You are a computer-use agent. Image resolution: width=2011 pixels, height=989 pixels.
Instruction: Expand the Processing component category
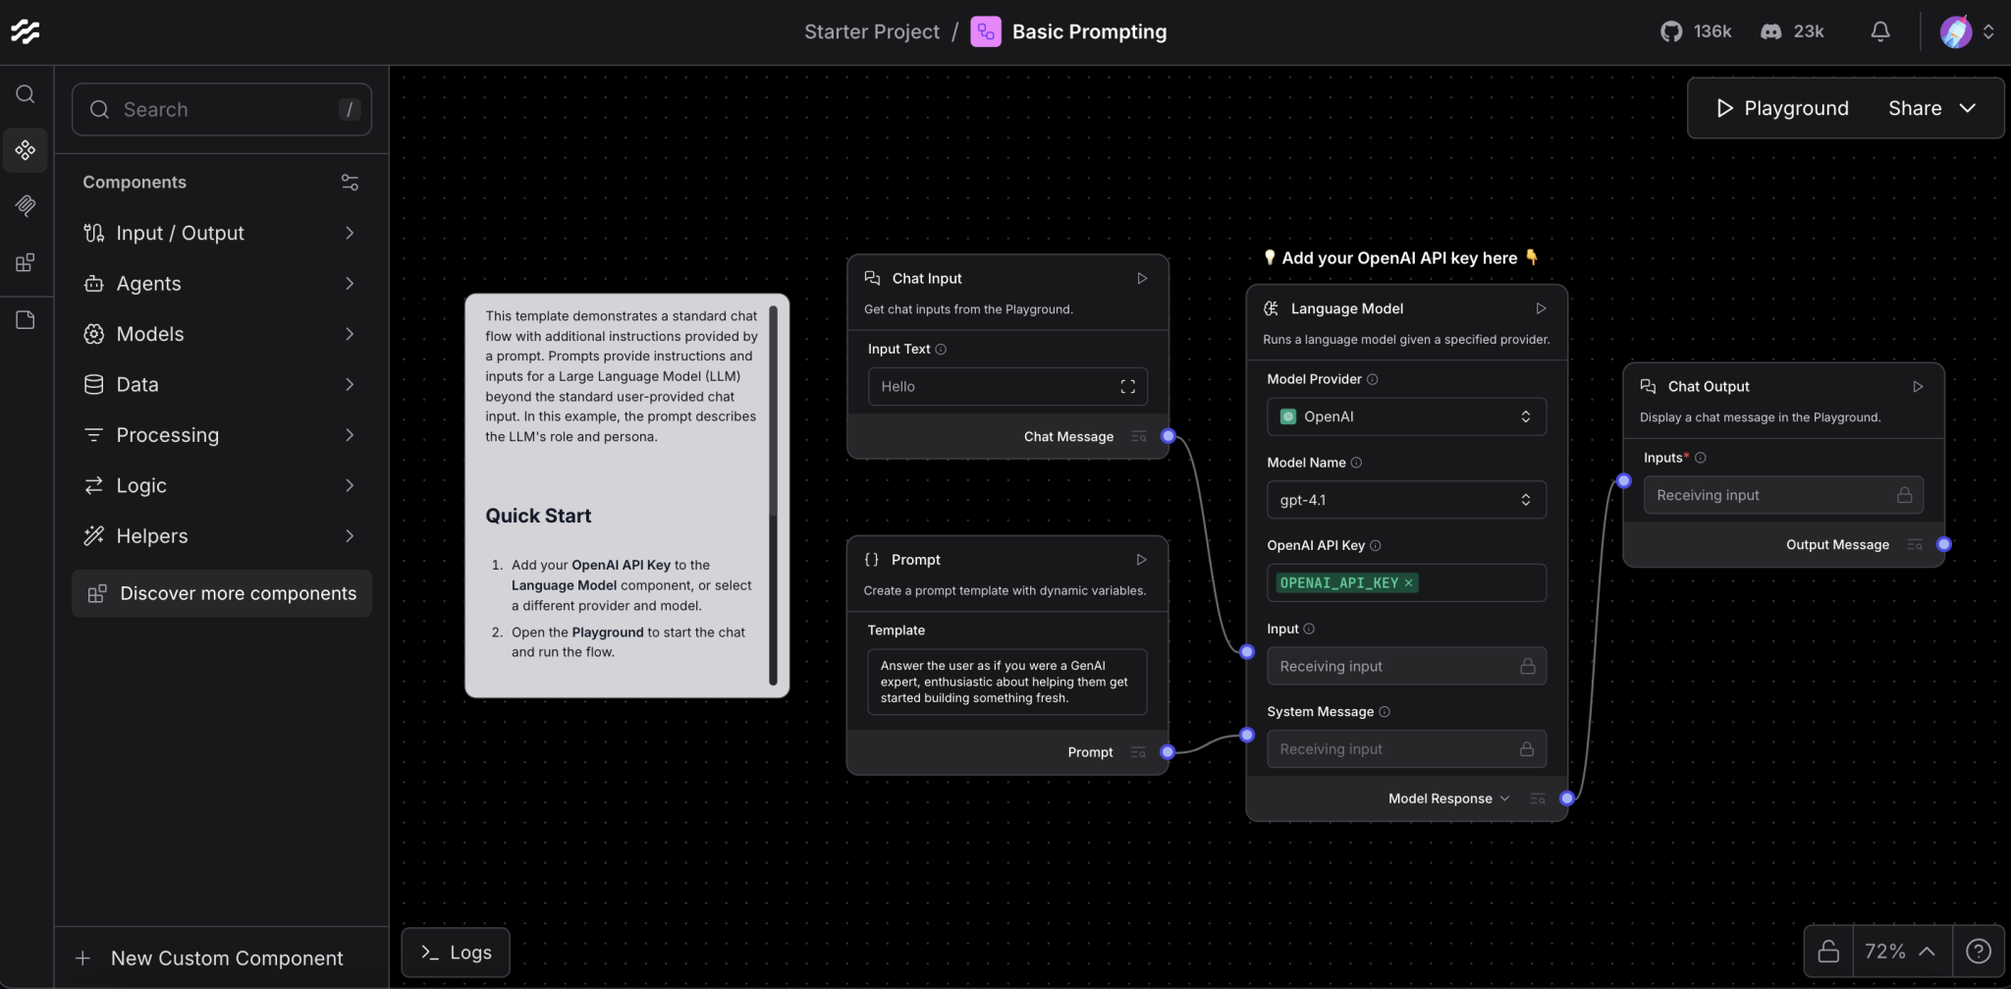(221, 435)
